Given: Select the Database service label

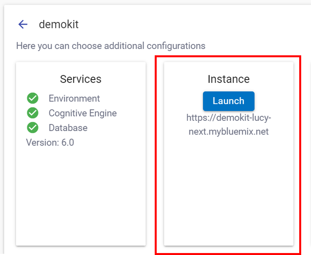Looking at the screenshot, I should click(x=68, y=128).
